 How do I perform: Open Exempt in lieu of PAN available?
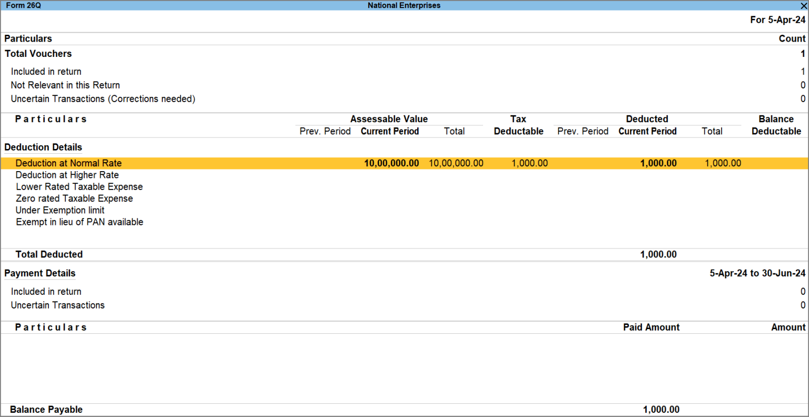80,222
